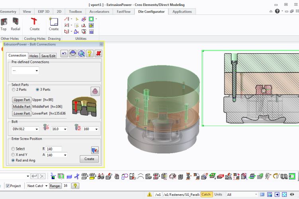Create a cooling hole with the red T icon
The image size is (299, 199).
(x=34, y=21)
